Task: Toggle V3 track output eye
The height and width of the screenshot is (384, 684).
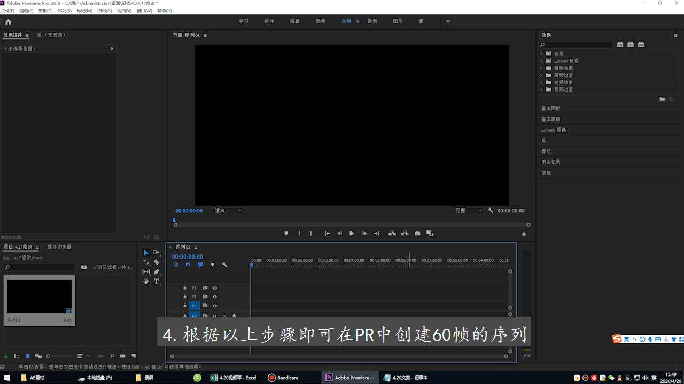Action: click(214, 288)
